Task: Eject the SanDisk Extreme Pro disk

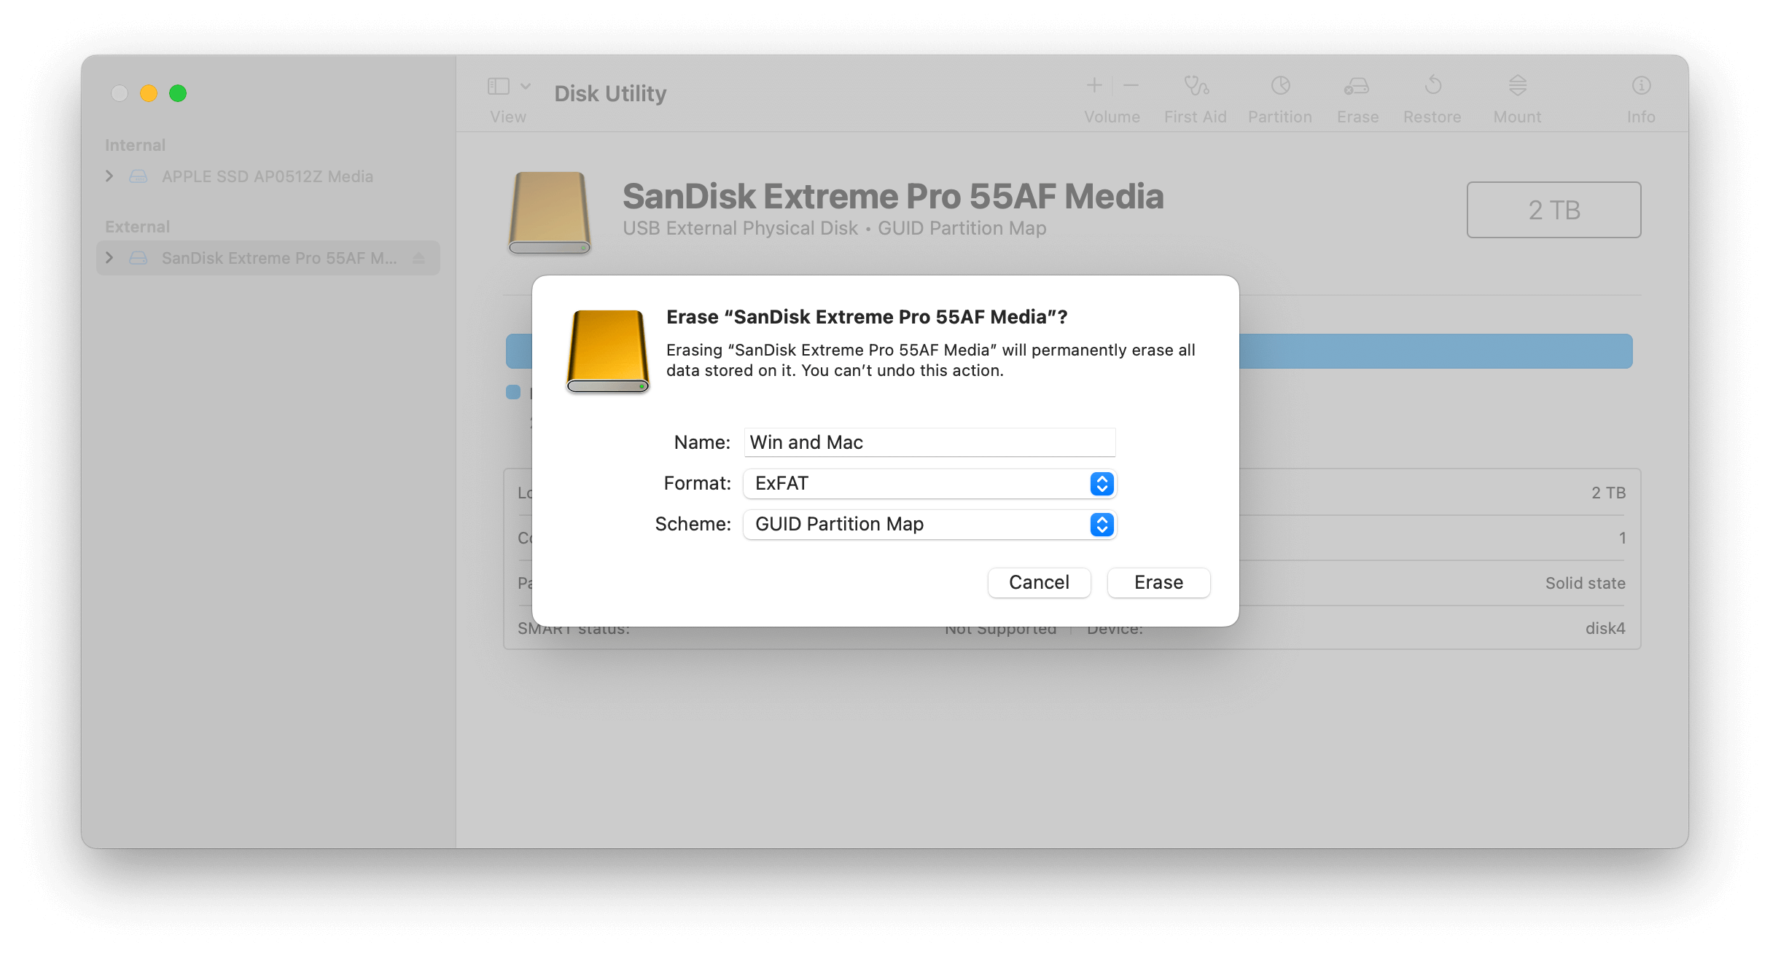Action: pyautogui.click(x=418, y=258)
